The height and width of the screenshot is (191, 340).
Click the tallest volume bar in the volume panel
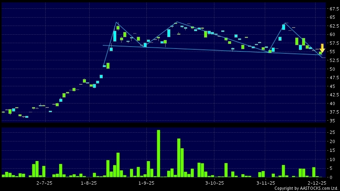click(x=158, y=153)
